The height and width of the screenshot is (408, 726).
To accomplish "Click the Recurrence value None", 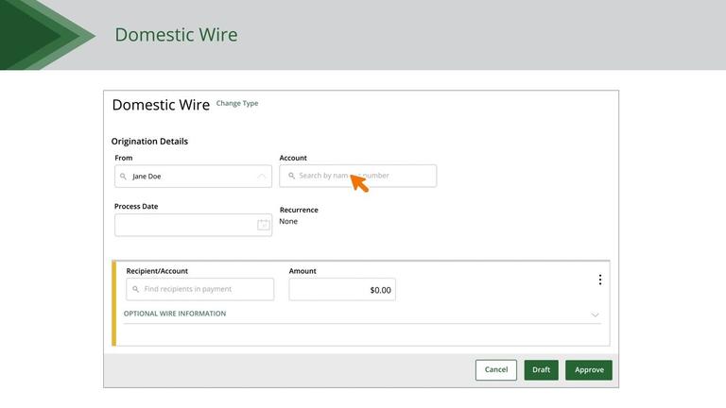I will tap(288, 221).
